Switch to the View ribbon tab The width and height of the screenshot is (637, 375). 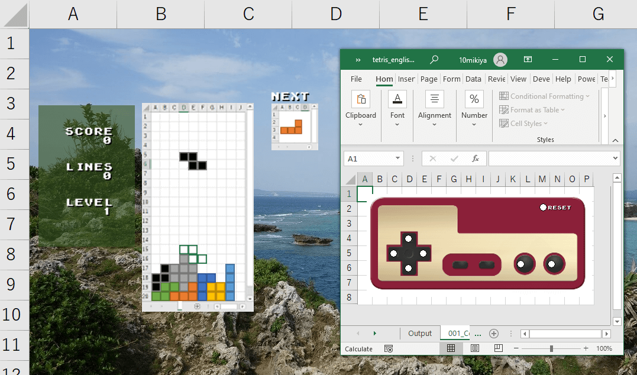pos(518,79)
